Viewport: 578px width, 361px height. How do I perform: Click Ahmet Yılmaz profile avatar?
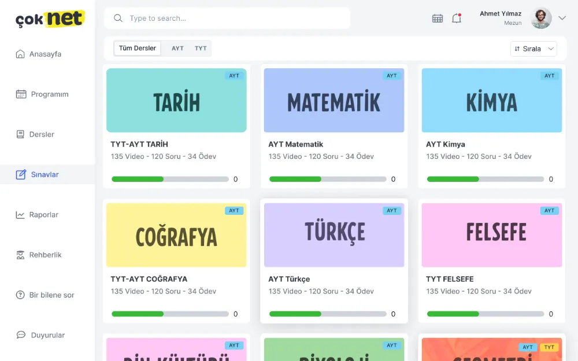[541, 18]
